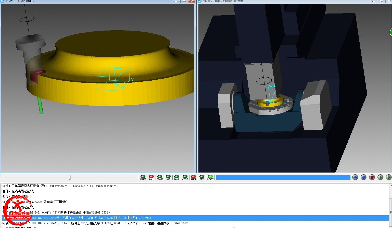Click the cyan Zmch coordinate box in View 1
The width and height of the screenshot is (392, 228).
pyautogui.click(x=113, y=78)
